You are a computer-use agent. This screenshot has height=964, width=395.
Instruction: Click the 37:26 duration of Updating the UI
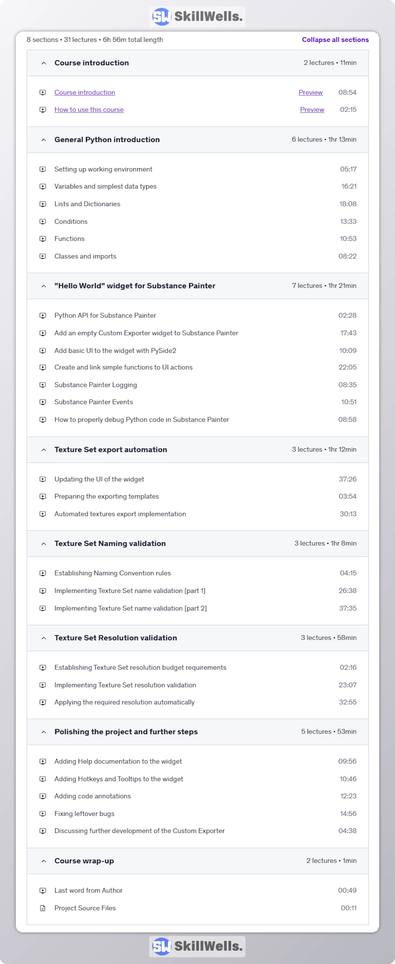coord(348,479)
